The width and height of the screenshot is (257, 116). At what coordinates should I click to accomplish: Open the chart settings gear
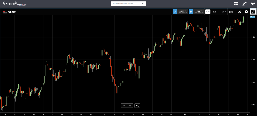pyautogui.click(x=246, y=11)
